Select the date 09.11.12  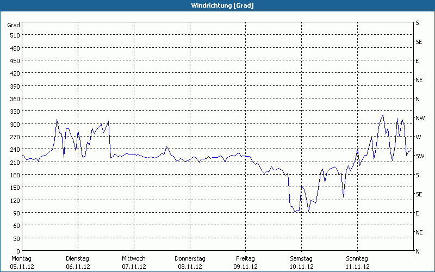coord(246,267)
